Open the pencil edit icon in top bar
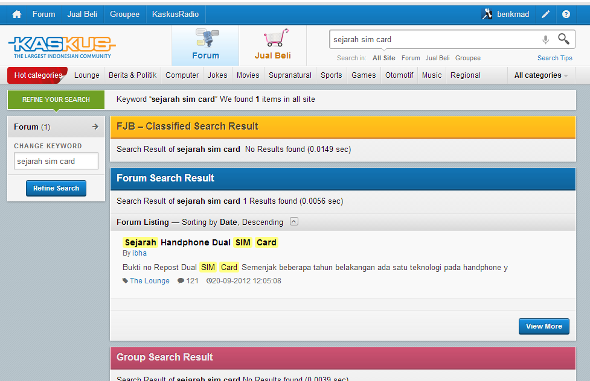Image resolution: width=590 pixels, height=381 pixels. tap(545, 14)
